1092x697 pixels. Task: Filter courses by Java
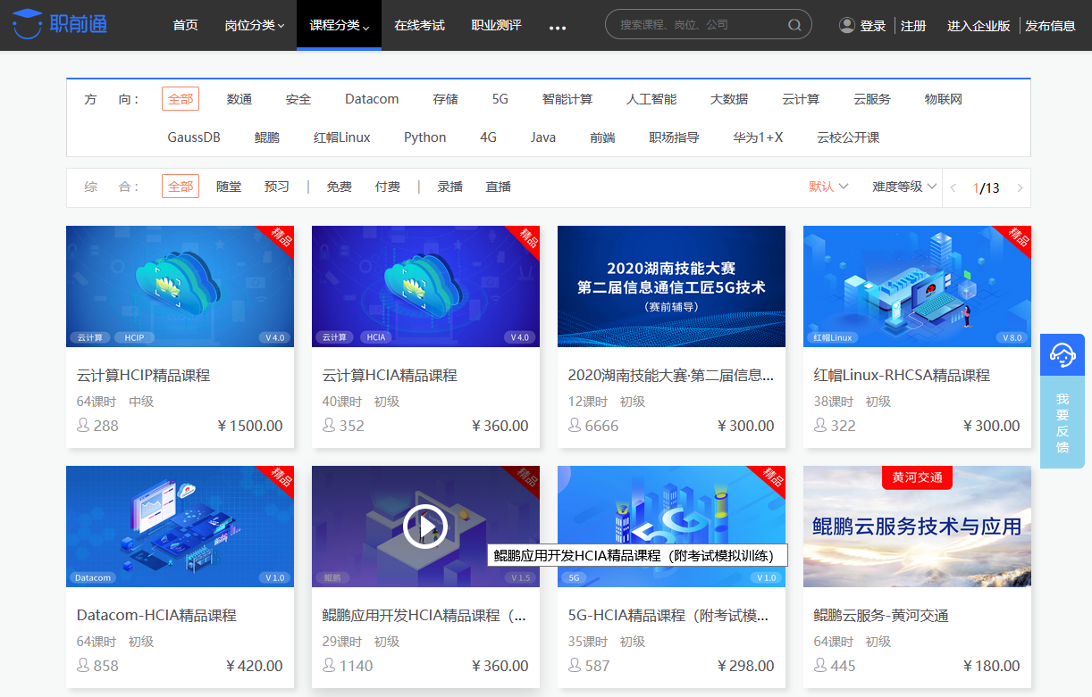tap(543, 137)
